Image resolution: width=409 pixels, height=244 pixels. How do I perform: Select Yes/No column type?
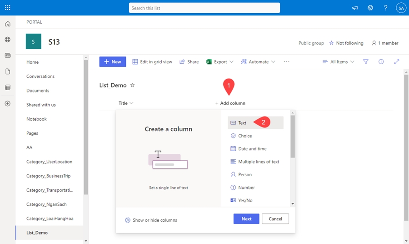coord(245,200)
